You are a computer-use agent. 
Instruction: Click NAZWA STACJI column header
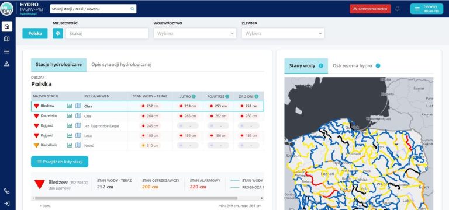[x=46, y=96]
